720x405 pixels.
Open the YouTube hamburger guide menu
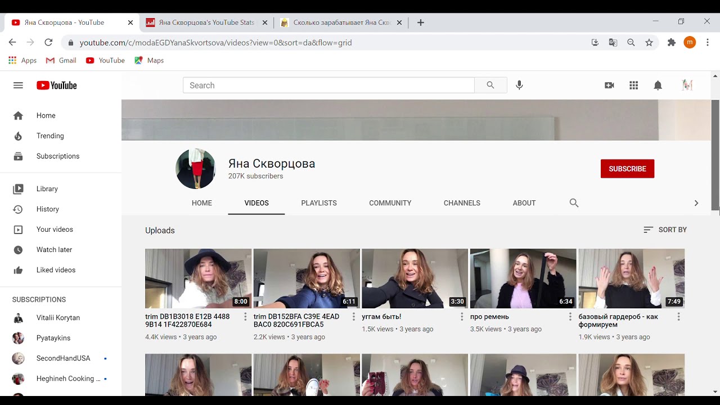(x=18, y=85)
